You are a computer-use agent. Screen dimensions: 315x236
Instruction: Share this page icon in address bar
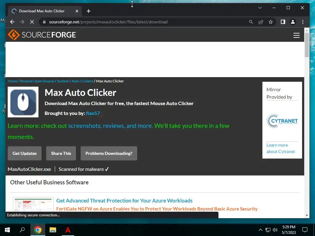coord(261,22)
